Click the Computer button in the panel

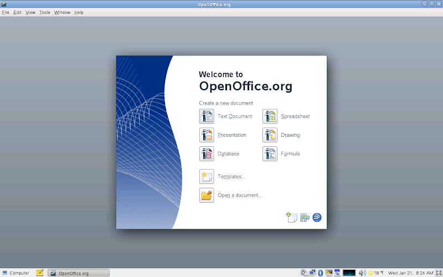(16, 273)
